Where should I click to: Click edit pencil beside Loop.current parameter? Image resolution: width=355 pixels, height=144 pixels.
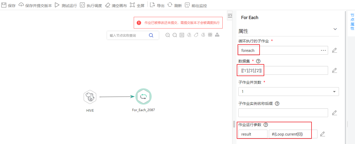(323, 134)
